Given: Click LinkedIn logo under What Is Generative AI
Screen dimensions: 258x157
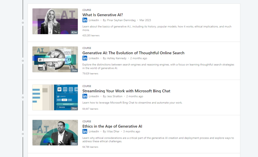Looking at the screenshot, I should point(85,20).
